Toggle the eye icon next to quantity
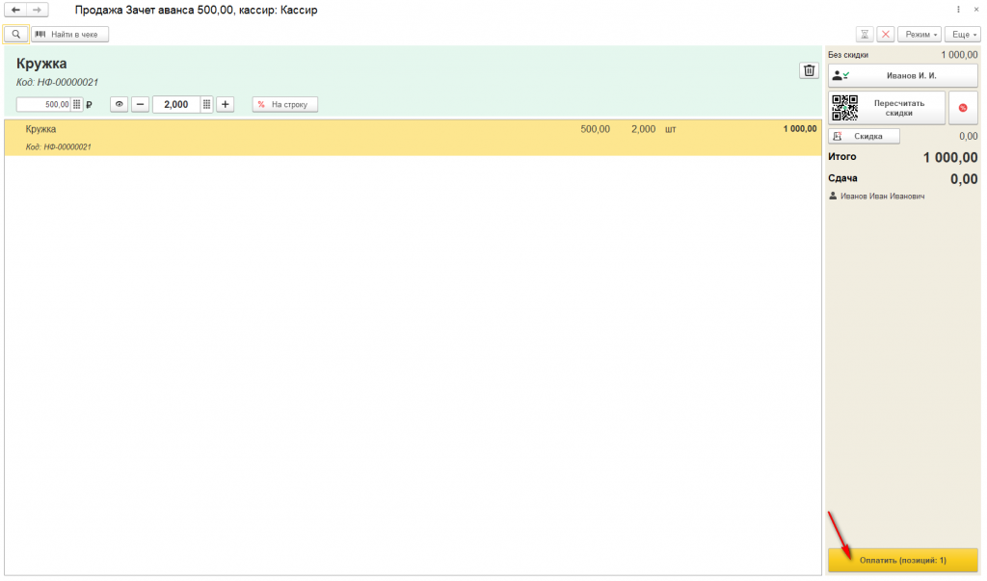This screenshot has width=987, height=581. tap(119, 104)
